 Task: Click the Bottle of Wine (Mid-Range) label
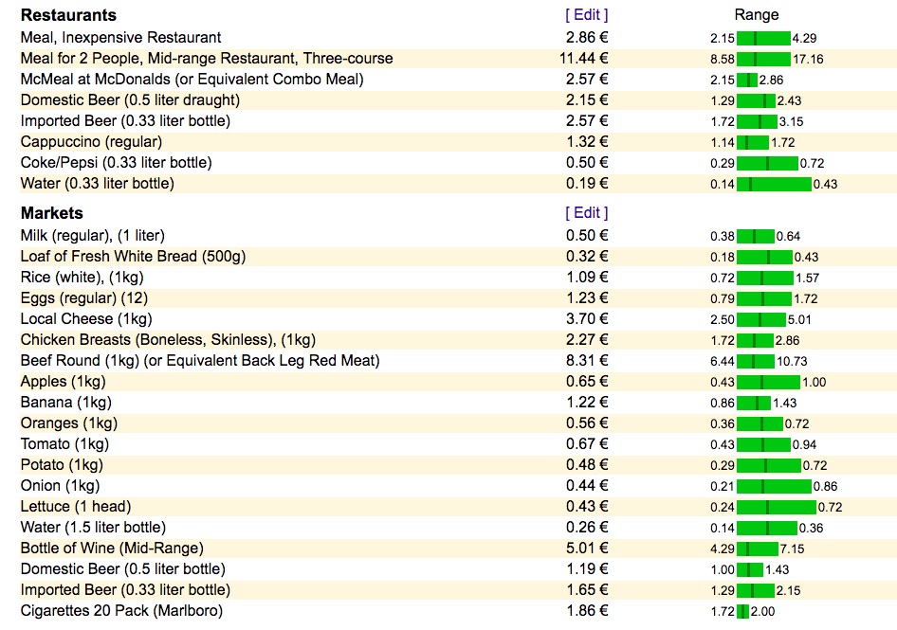(x=112, y=549)
